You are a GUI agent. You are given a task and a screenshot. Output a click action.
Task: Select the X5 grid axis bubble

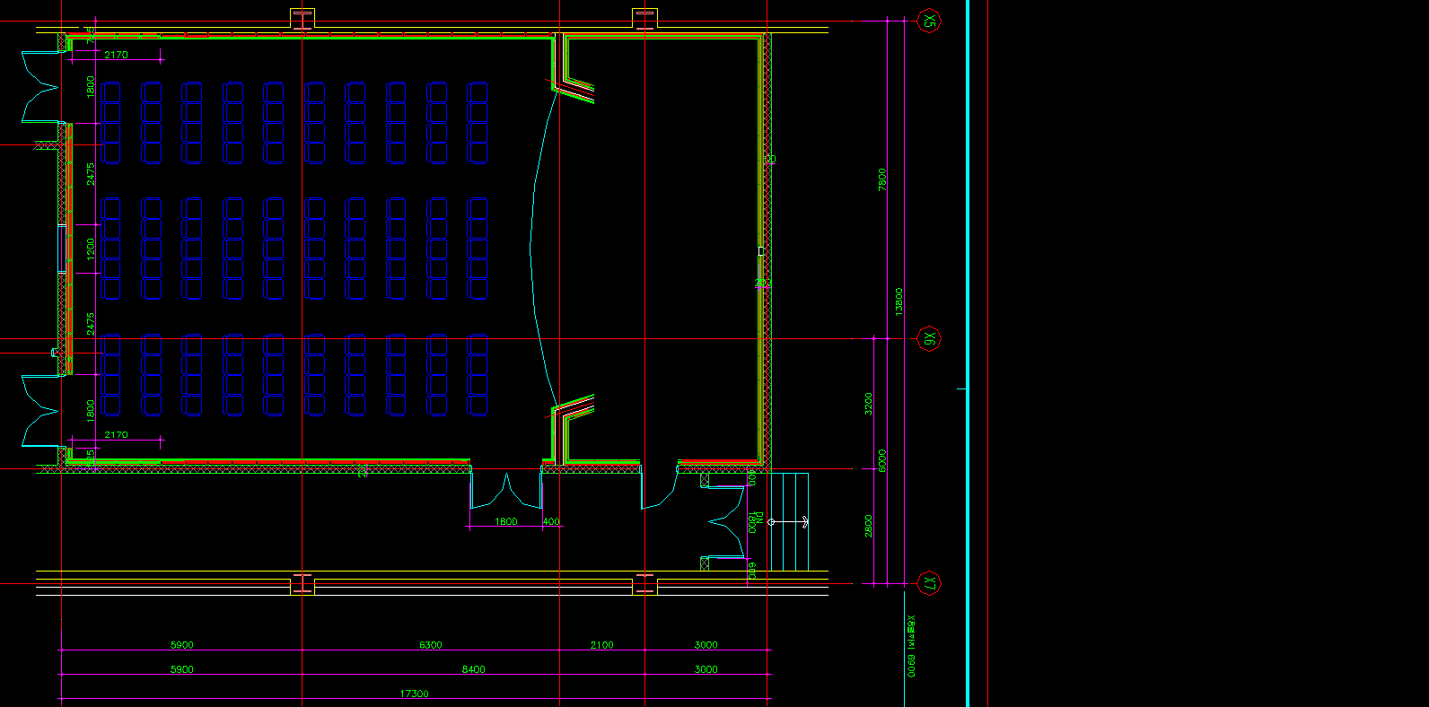click(929, 21)
